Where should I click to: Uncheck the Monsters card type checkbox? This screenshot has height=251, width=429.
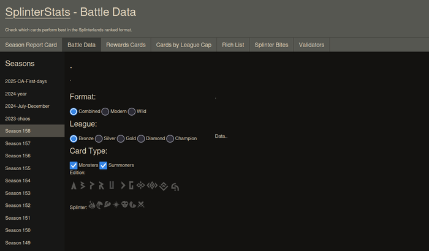coord(74,165)
